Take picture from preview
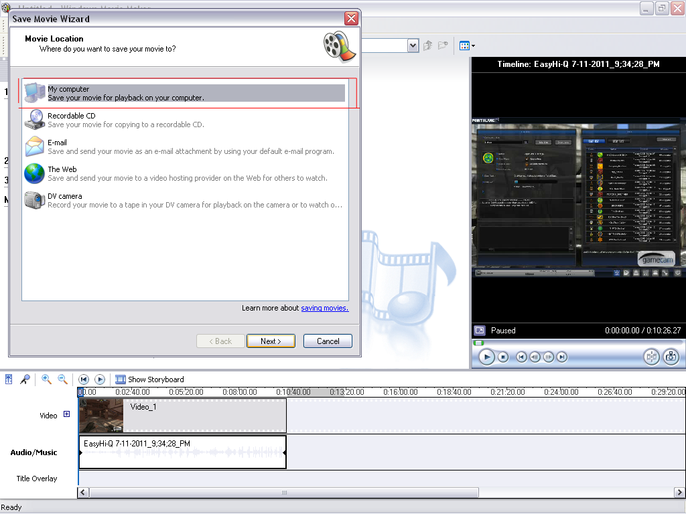 671,357
